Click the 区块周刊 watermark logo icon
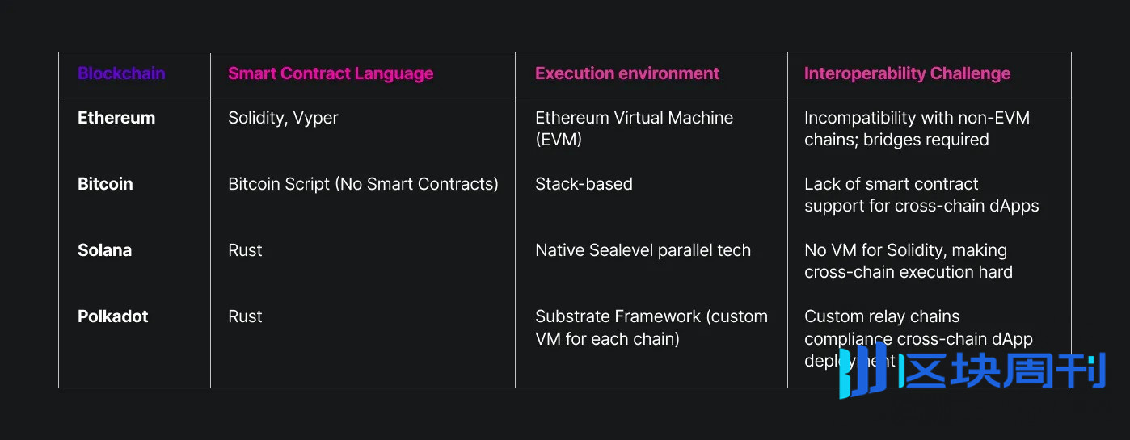 point(863,372)
